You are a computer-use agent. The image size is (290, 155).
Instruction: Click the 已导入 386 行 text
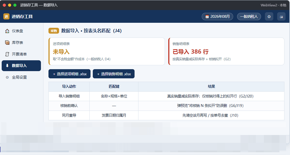(x=191, y=52)
